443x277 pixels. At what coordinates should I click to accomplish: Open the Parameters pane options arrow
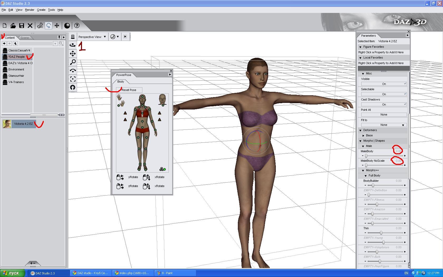(x=407, y=35)
